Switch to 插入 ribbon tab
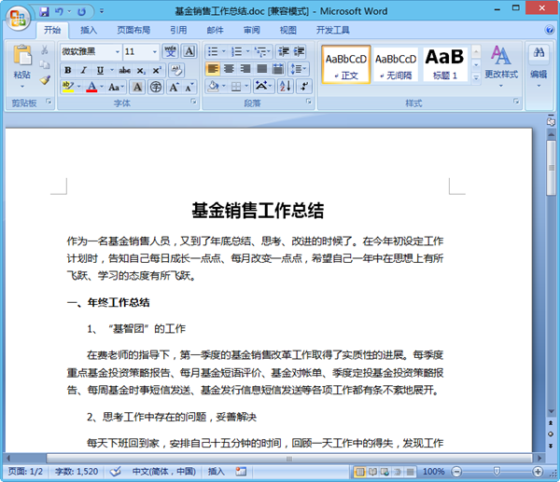This screenshot has width=560, height=482. (x=89, y=30)
